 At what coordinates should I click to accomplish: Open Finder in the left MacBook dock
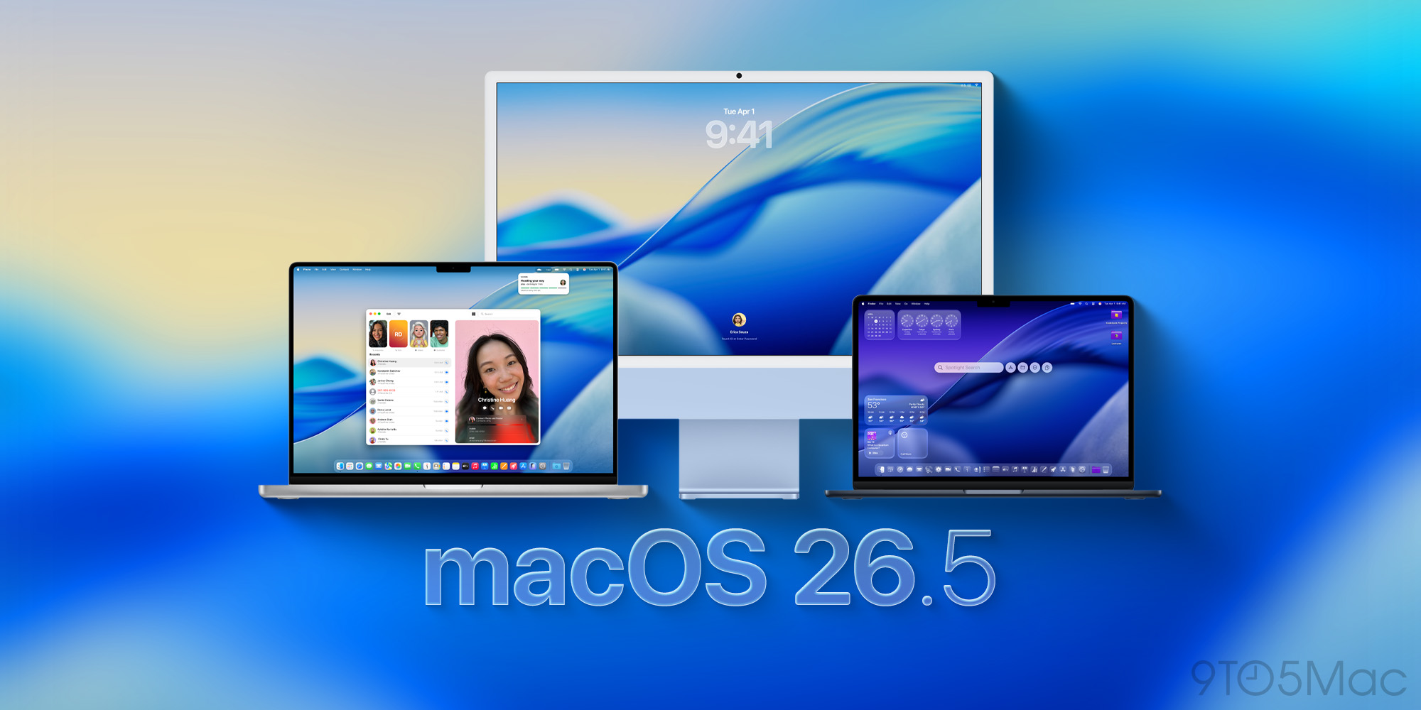click(x=340, y=466)
